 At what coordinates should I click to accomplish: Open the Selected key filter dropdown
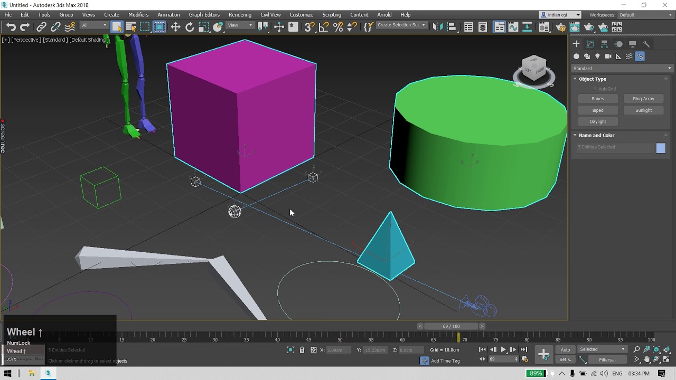tap(602, 349)
